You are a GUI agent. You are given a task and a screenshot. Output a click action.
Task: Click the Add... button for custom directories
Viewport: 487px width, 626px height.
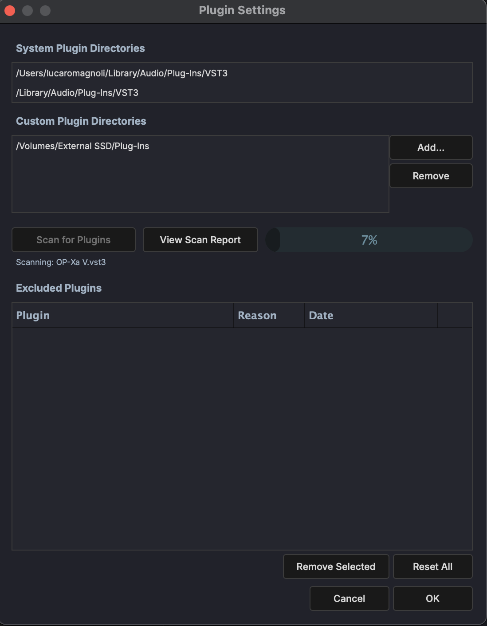[x=431, y=147]
